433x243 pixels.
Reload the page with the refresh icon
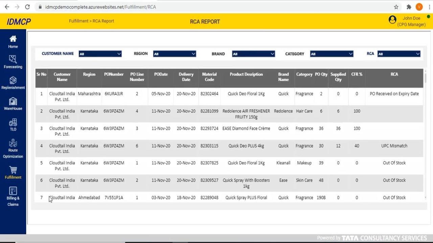(27, 7)
